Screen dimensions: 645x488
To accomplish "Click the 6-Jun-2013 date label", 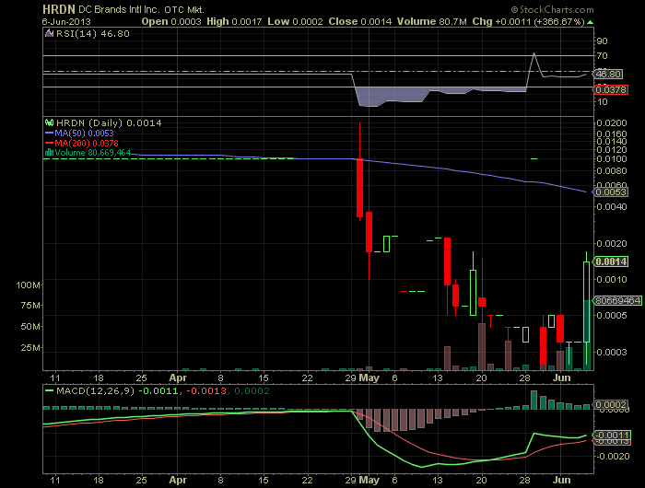I will pos(66,22).
